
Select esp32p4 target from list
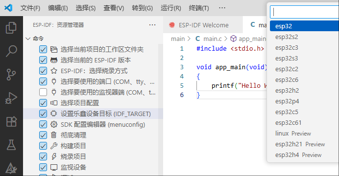304,101
